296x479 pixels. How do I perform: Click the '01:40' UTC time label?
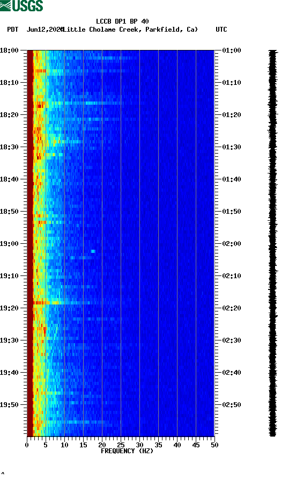tap(232, 179)
